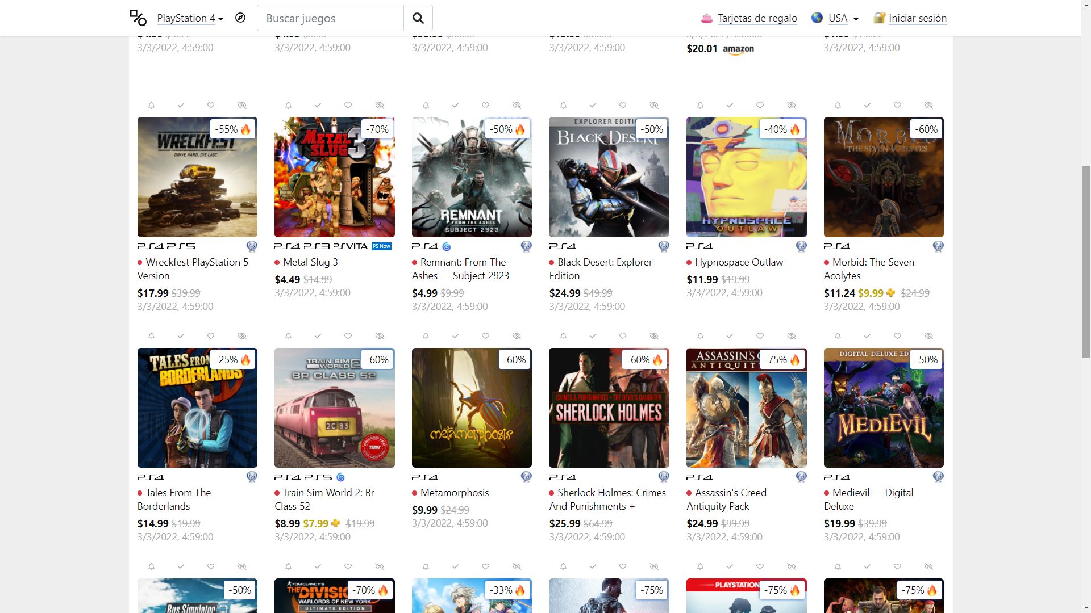Hide Morbid: The Seven Acolytes with eye icon
Image resolution: width=1091 pixels, height=613 pixels.
pos(928,106)
